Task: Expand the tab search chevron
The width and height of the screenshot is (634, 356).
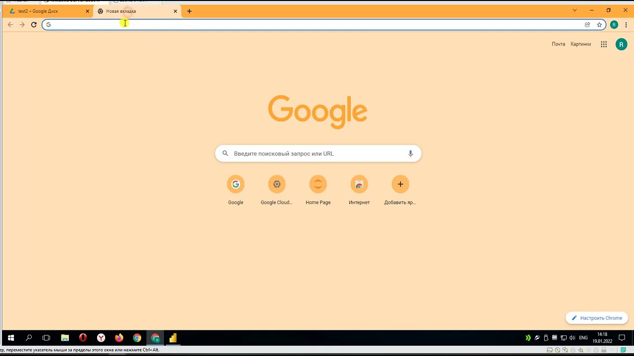Action: click(x=575, y=10)
